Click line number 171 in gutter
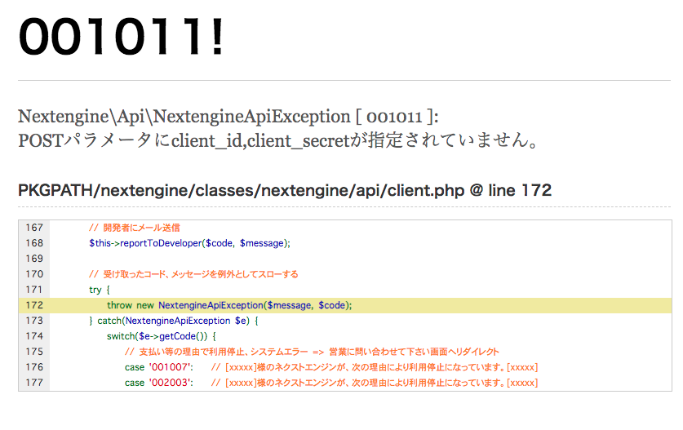The height and width of the screenshot is (430, 683). click(33, 290)
